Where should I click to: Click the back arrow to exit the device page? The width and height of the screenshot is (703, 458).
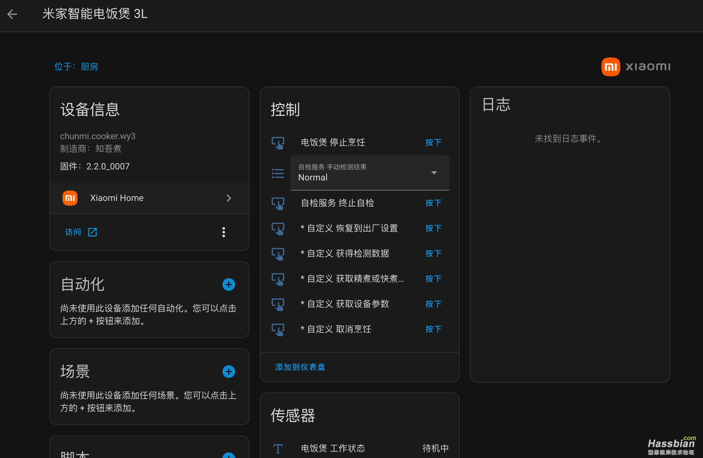[x=12, y=14]
